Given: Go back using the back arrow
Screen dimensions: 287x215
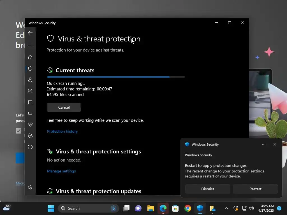Looking at the screenshot, I should [30, 33].
